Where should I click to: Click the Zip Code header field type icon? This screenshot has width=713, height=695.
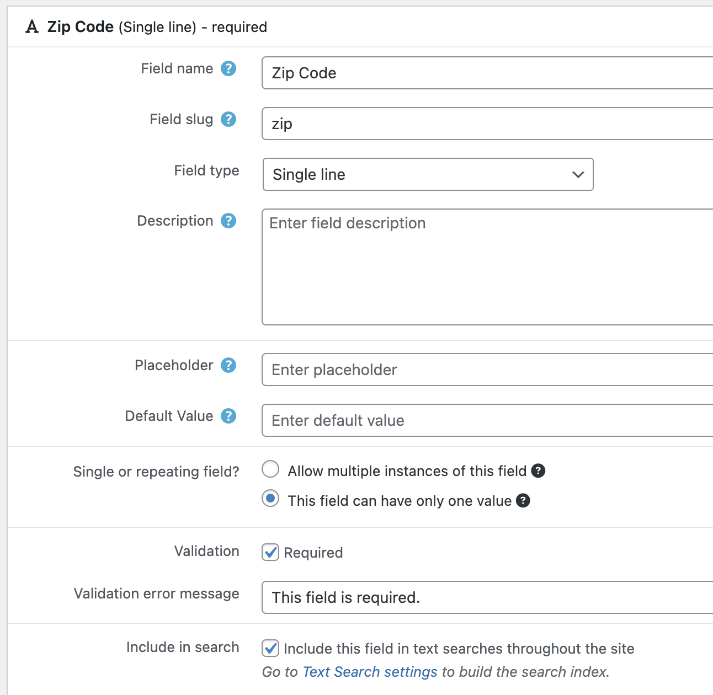(33, 27)
